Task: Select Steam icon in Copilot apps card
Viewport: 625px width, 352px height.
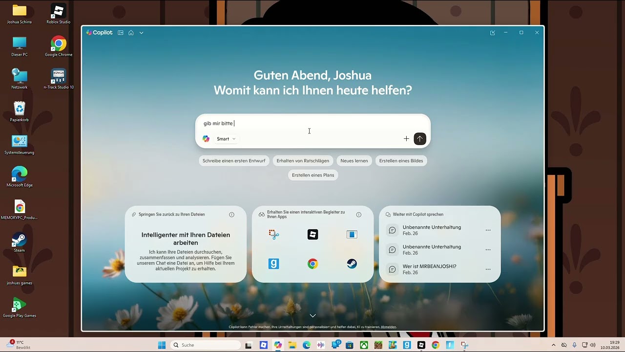Action: click(352, 264)
